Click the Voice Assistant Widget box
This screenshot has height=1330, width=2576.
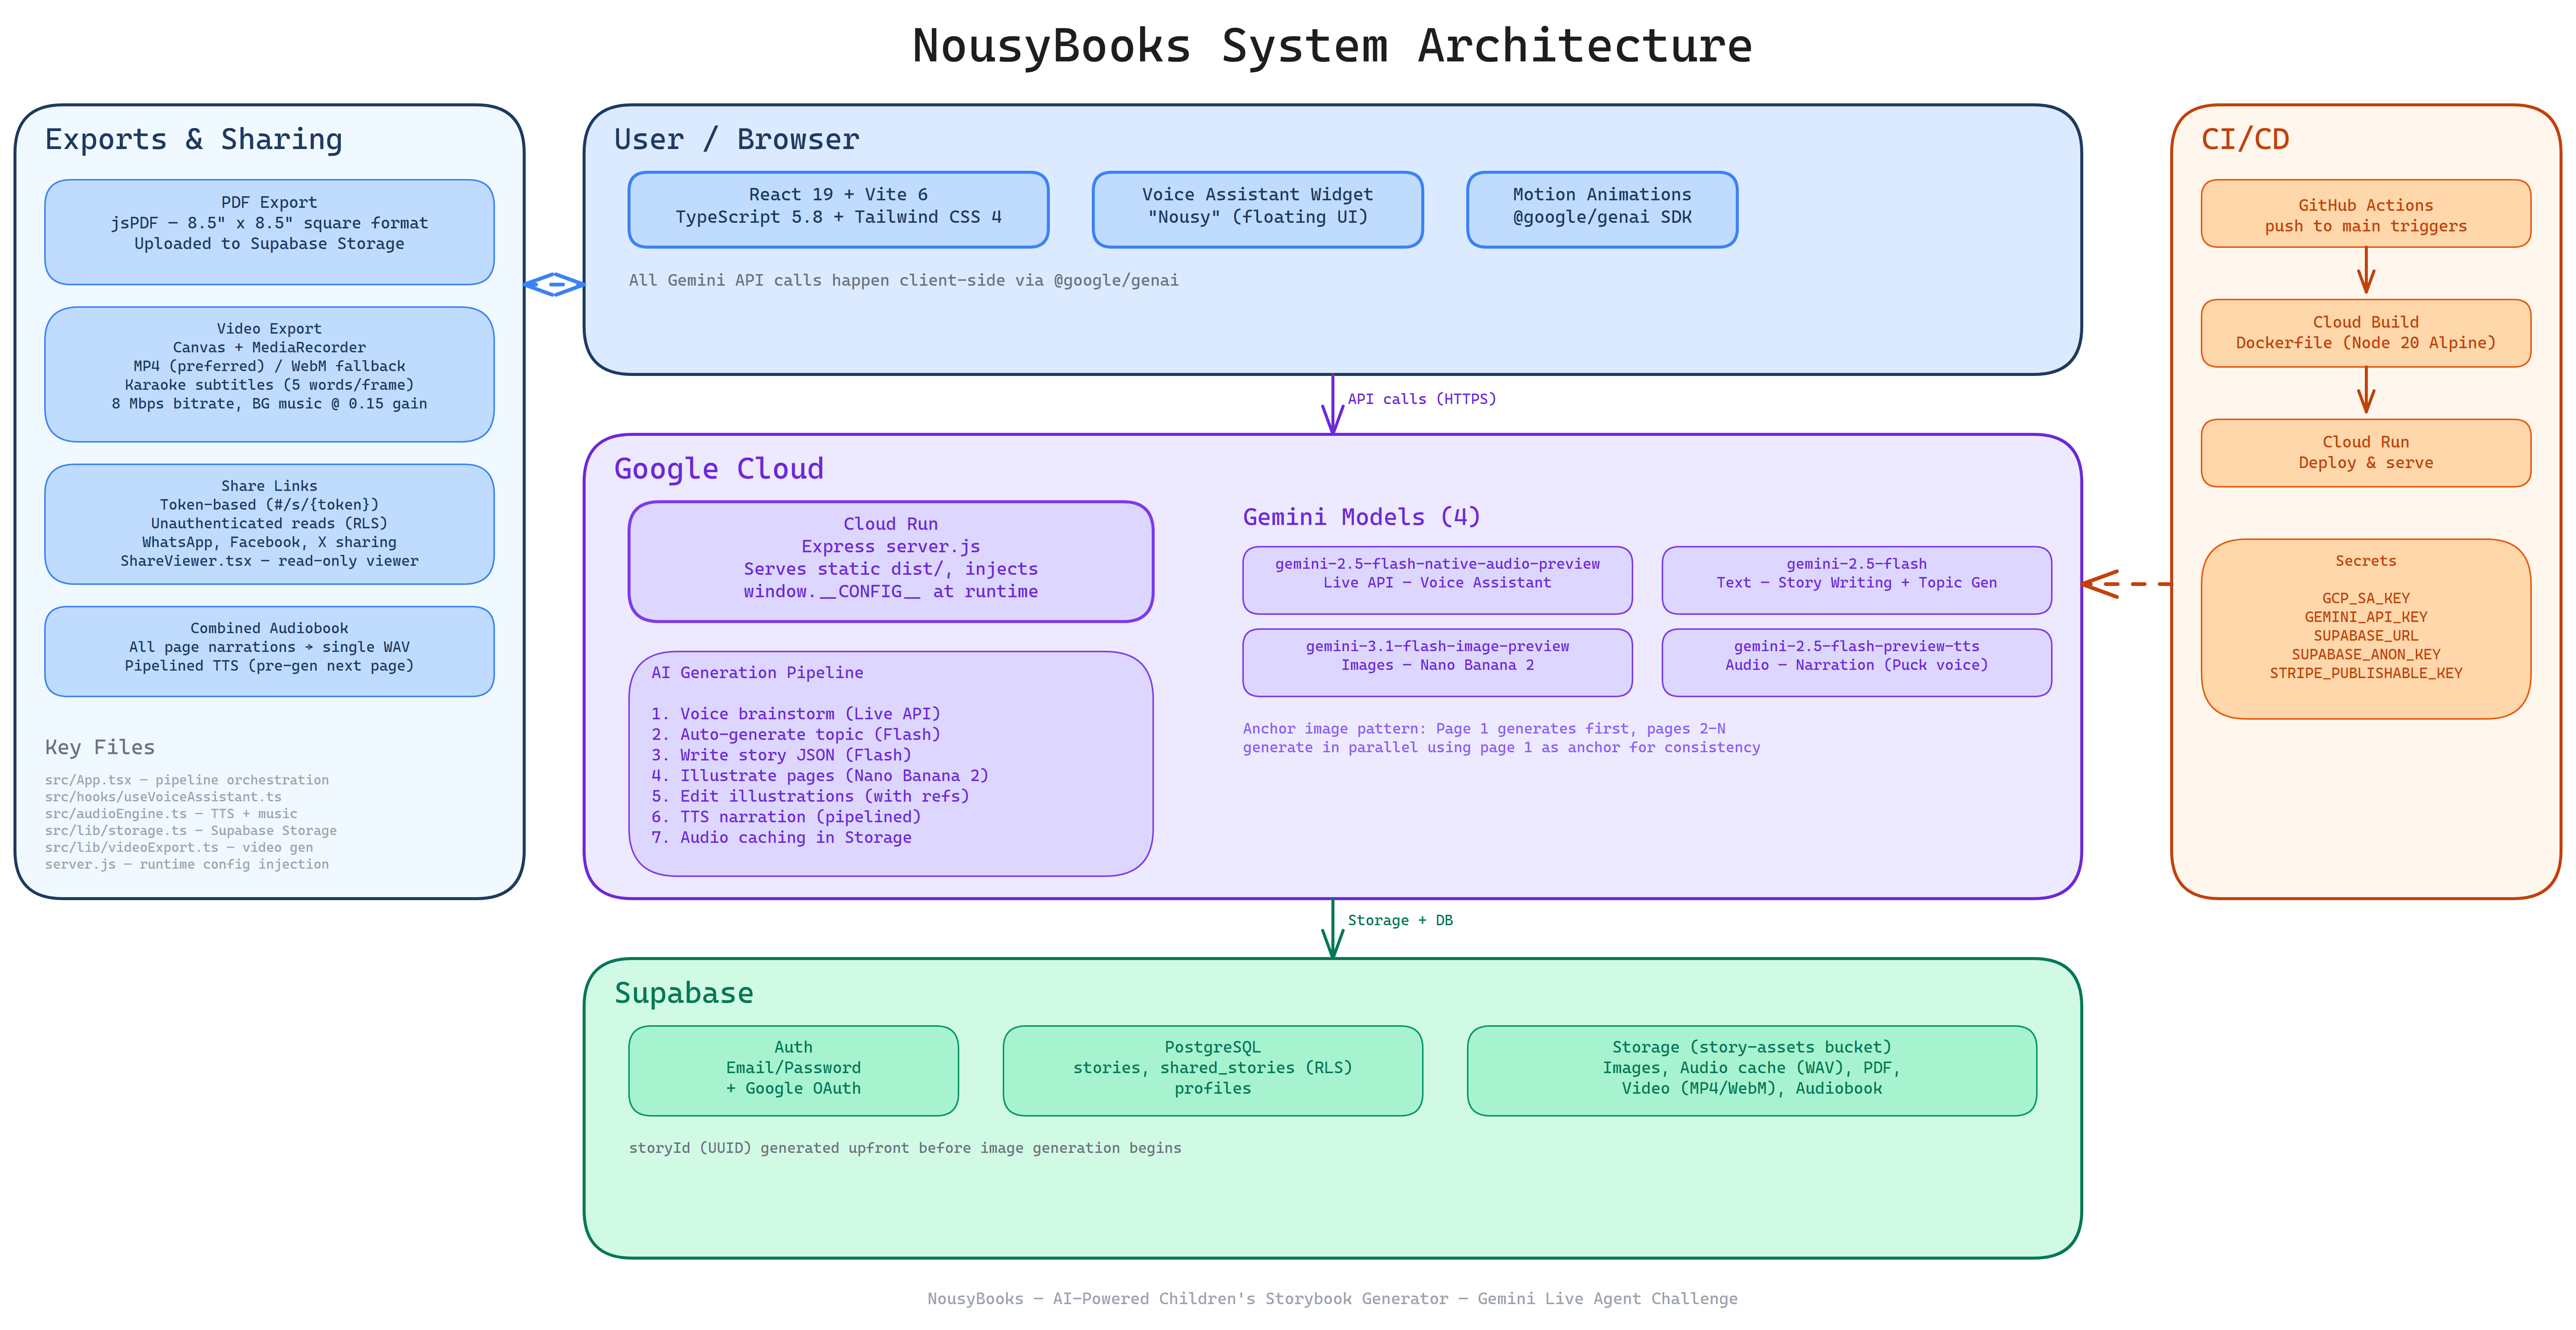tap(1256, 208)
